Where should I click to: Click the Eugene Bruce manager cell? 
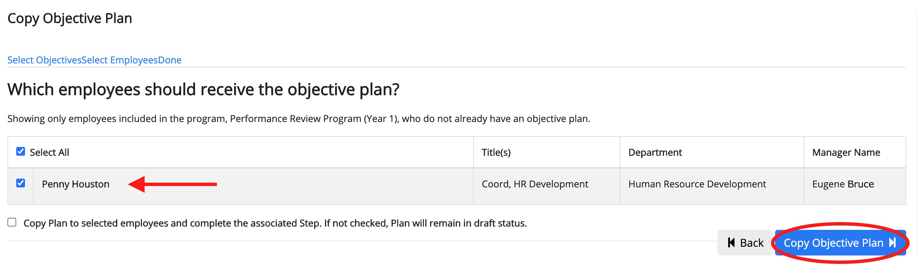point(843,184)
